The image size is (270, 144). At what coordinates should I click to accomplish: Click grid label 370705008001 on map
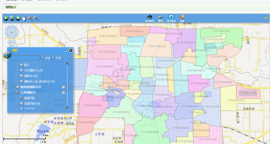150,132
